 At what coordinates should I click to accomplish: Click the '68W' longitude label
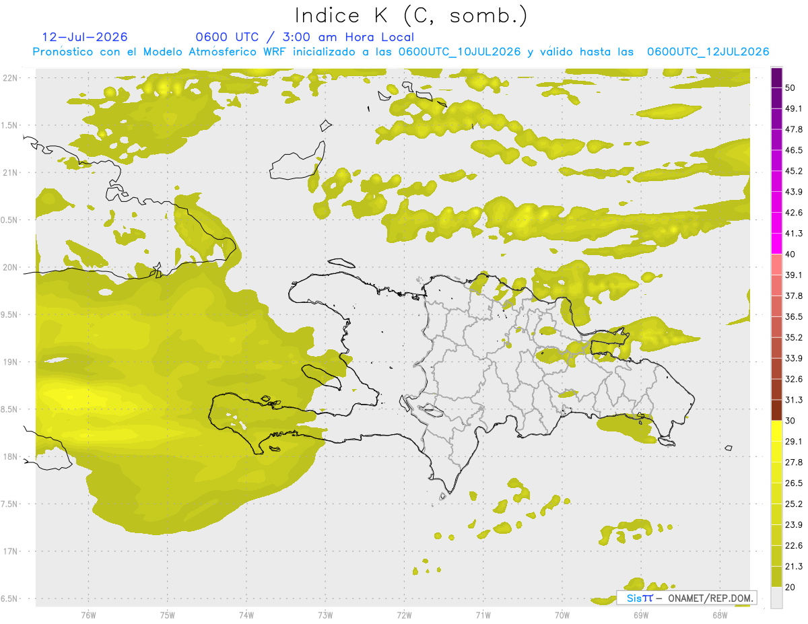coord(720,615)
